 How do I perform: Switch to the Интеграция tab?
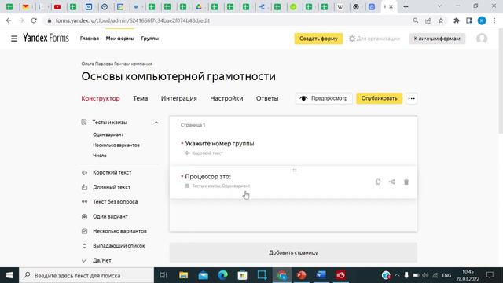pyautogui.click(x=178, y=98)
